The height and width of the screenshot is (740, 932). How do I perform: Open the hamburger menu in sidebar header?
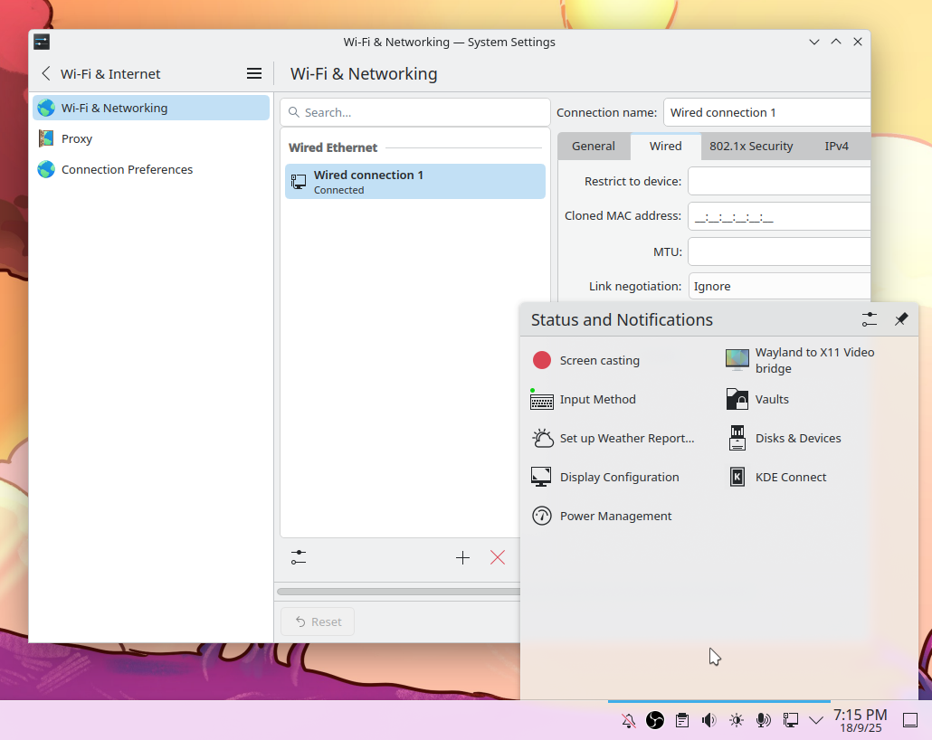[x=253, y=73]
